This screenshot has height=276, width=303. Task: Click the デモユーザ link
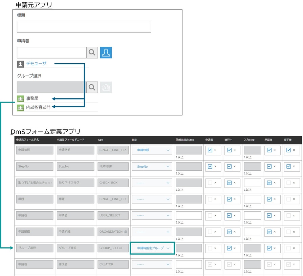(x=36, y=64)
